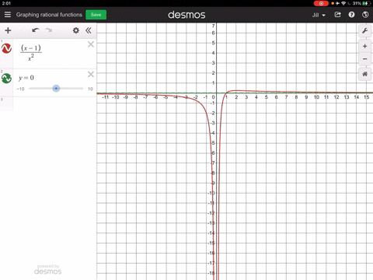Collapse the expression list panel
Image resolution: width=373 pixels, height=280 pixels.
(89, 30)
